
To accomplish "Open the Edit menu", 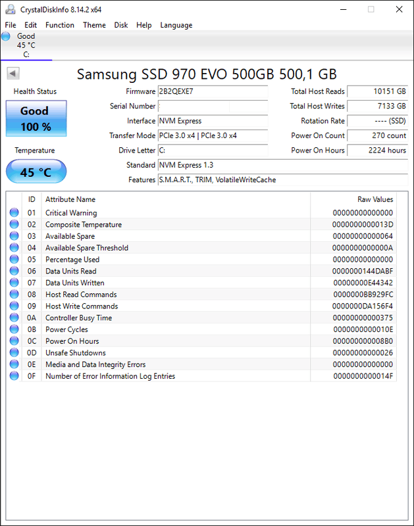I will click(30, 25).
